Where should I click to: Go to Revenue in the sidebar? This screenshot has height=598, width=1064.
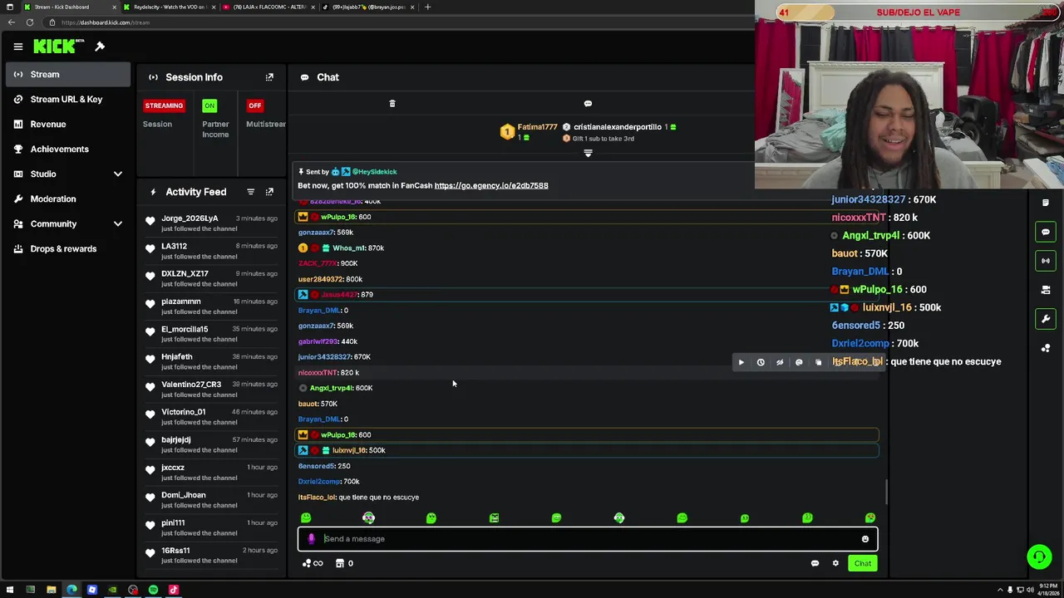pyautogui.click(x=47, y=125)
